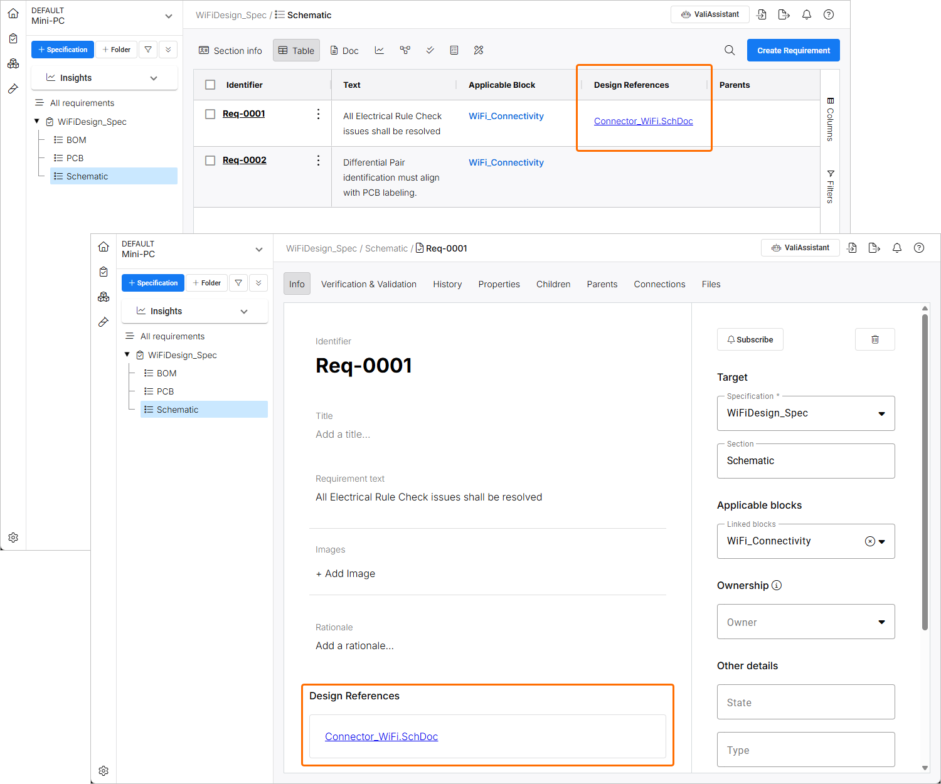Open the Specification dropdown showing WiFiDesign_Spec

pyautogui.click(x=806, y=413)
